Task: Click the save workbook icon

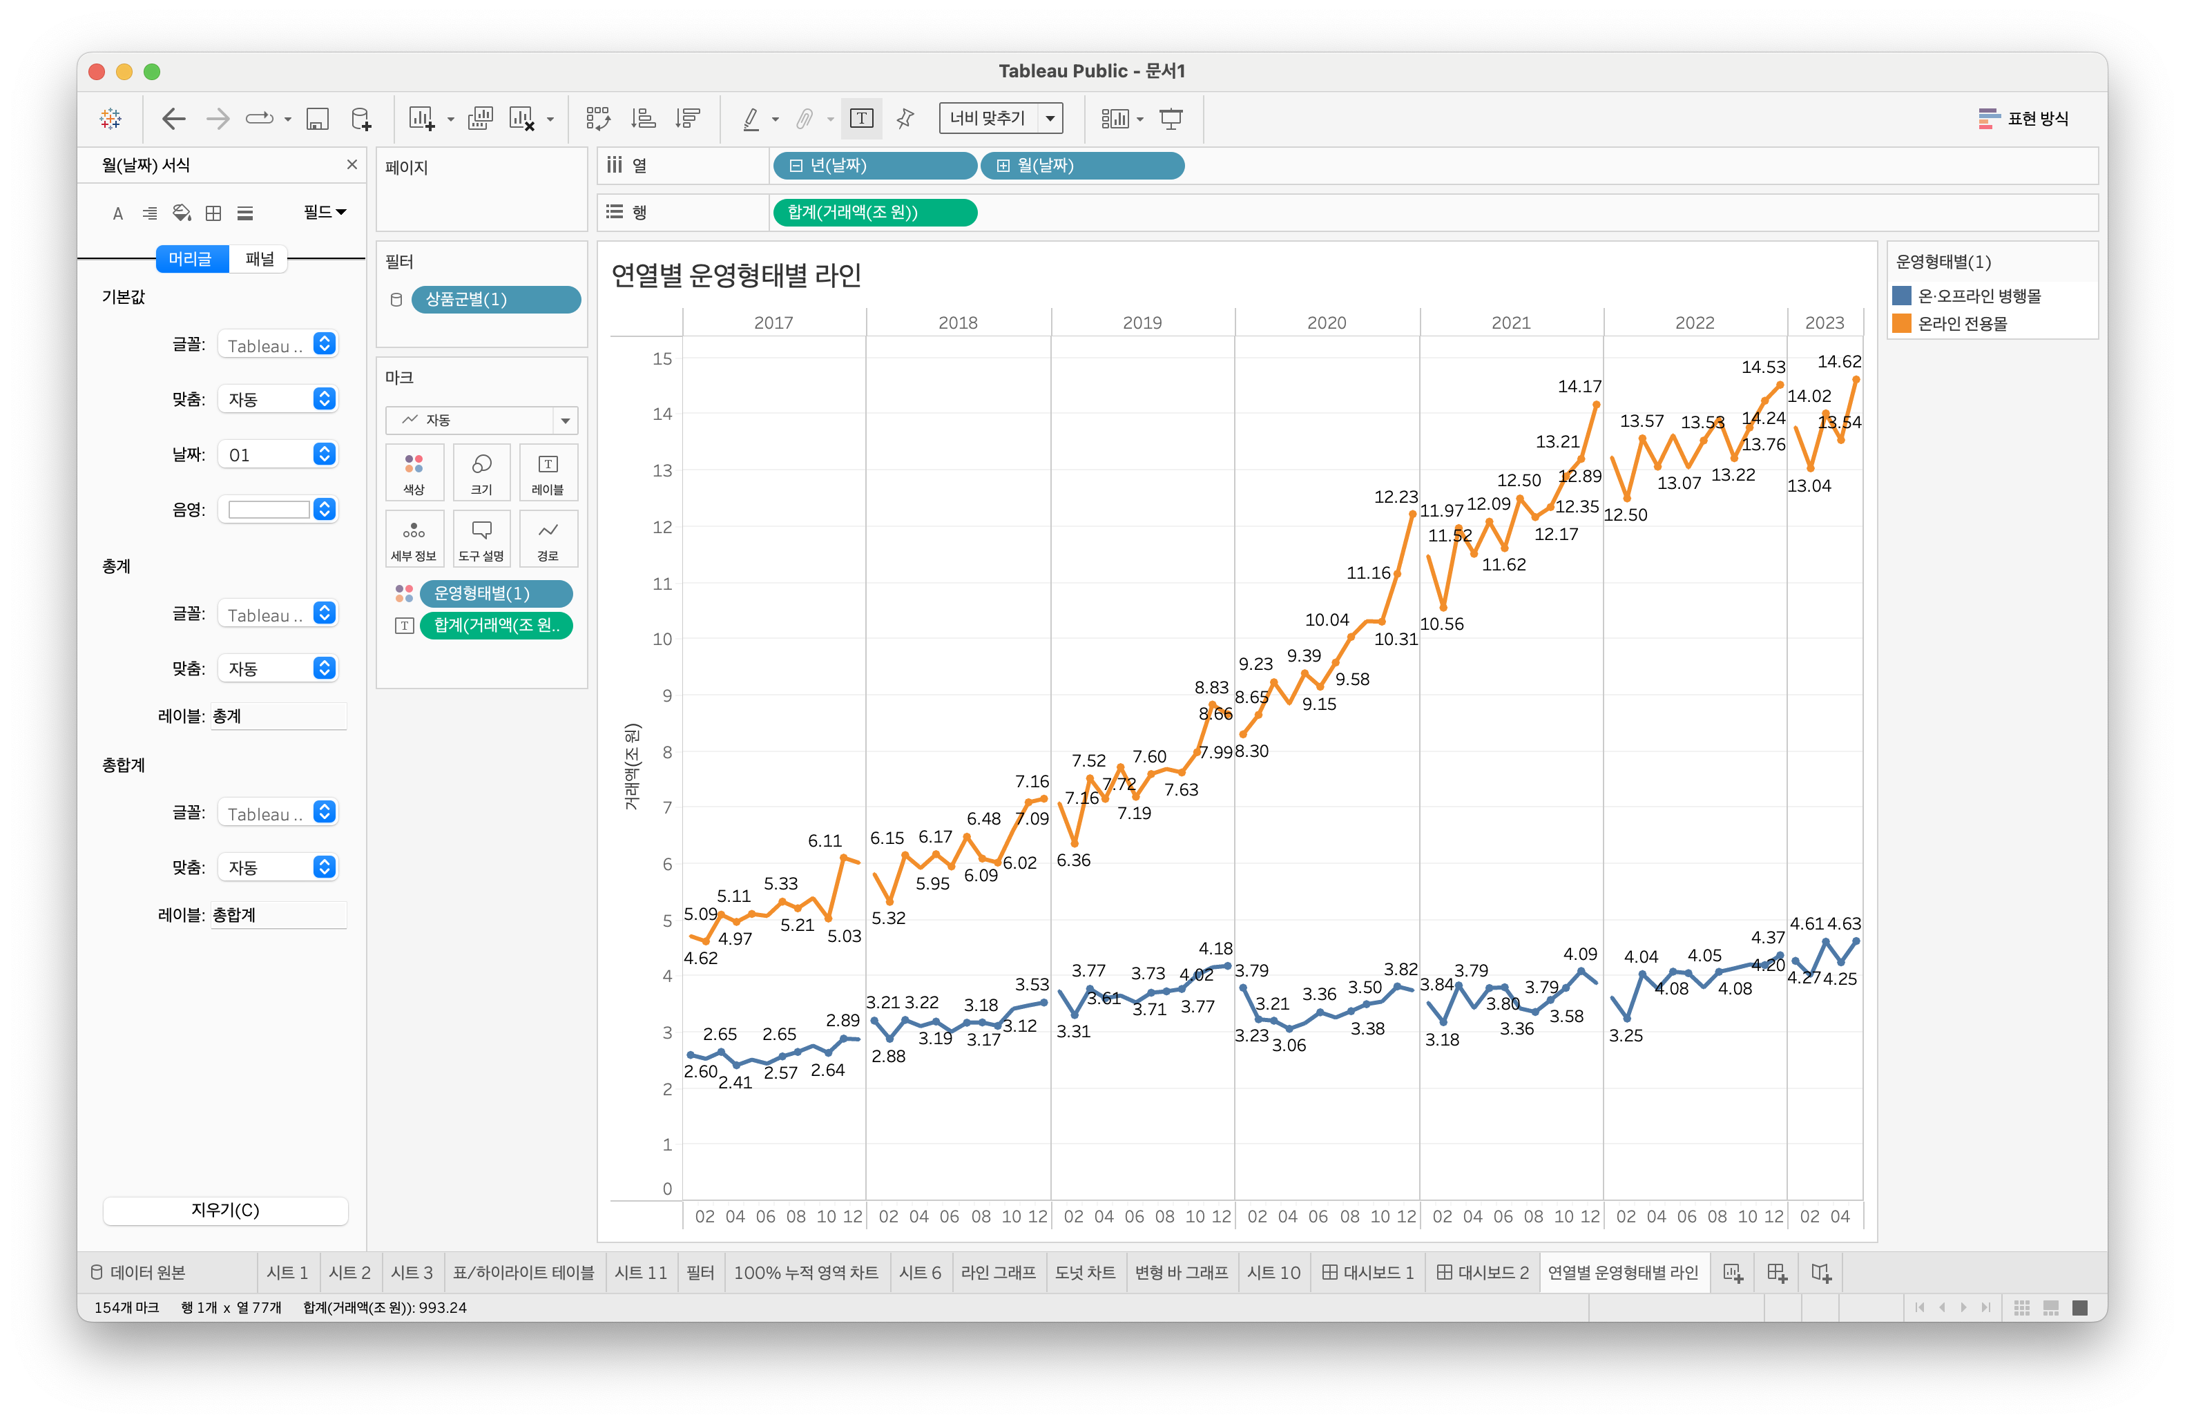Action: tap(317, 119)
